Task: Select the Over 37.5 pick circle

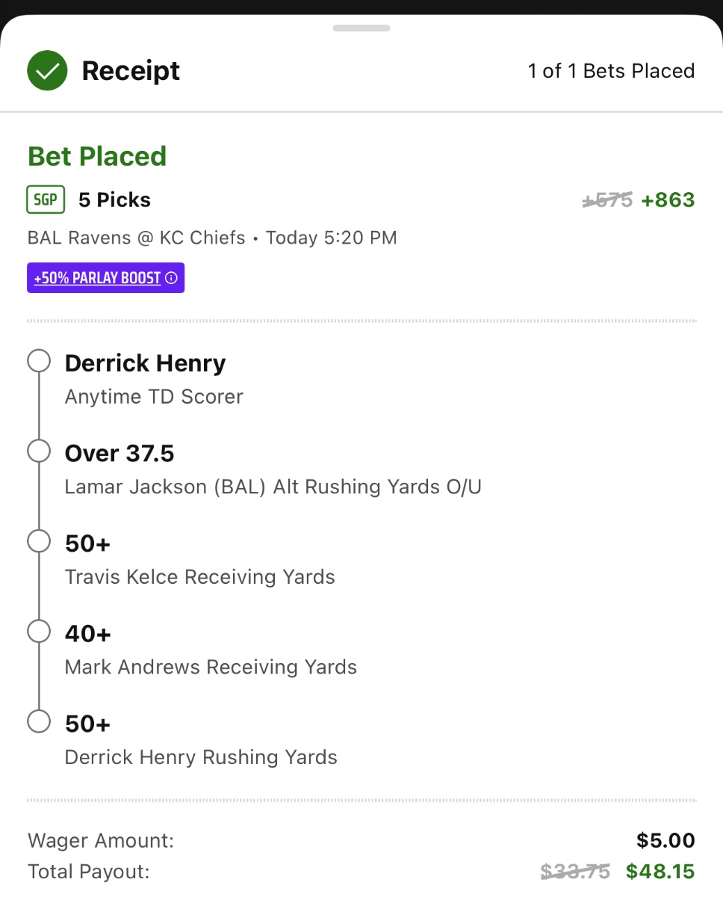Action: point(39,451)
